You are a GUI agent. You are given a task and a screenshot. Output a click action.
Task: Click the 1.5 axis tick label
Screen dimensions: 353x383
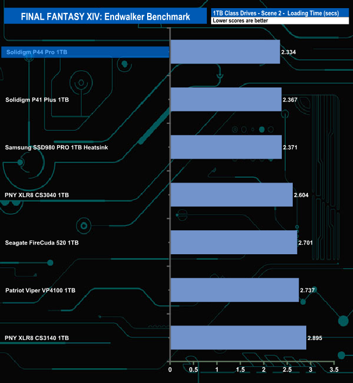tap(240, 369)
